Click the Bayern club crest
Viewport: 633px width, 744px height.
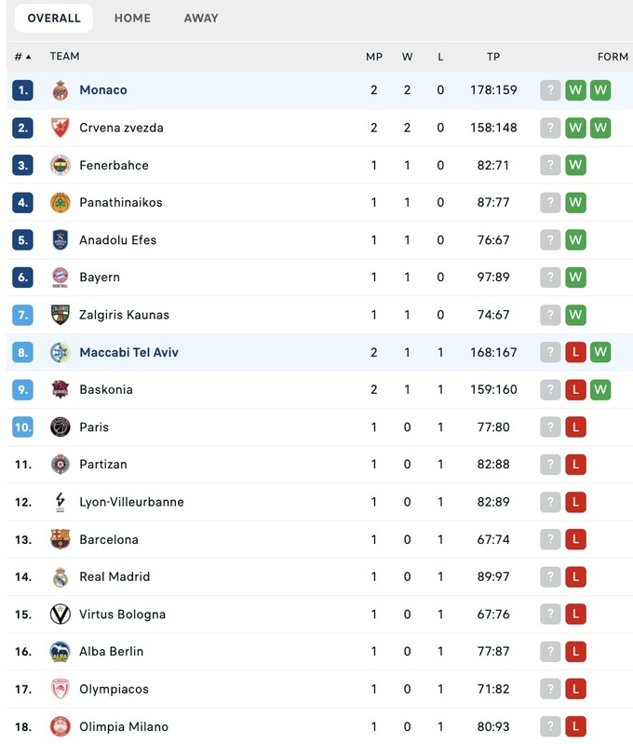pos(61,277)
